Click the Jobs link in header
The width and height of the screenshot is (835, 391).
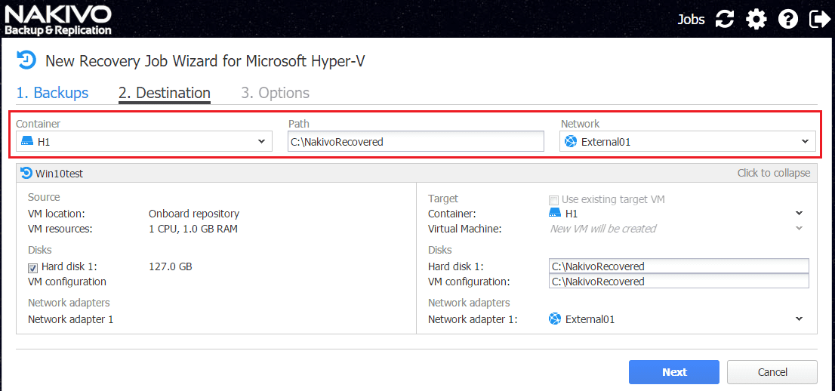691,20
